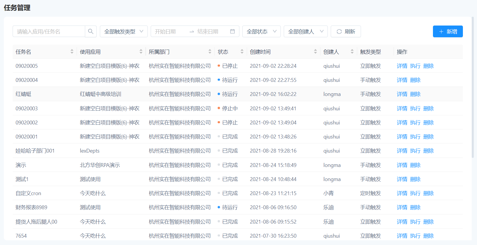Focus the 请输入应用/任务名 search field
477x245 pixels.
[x=49, y=31]
